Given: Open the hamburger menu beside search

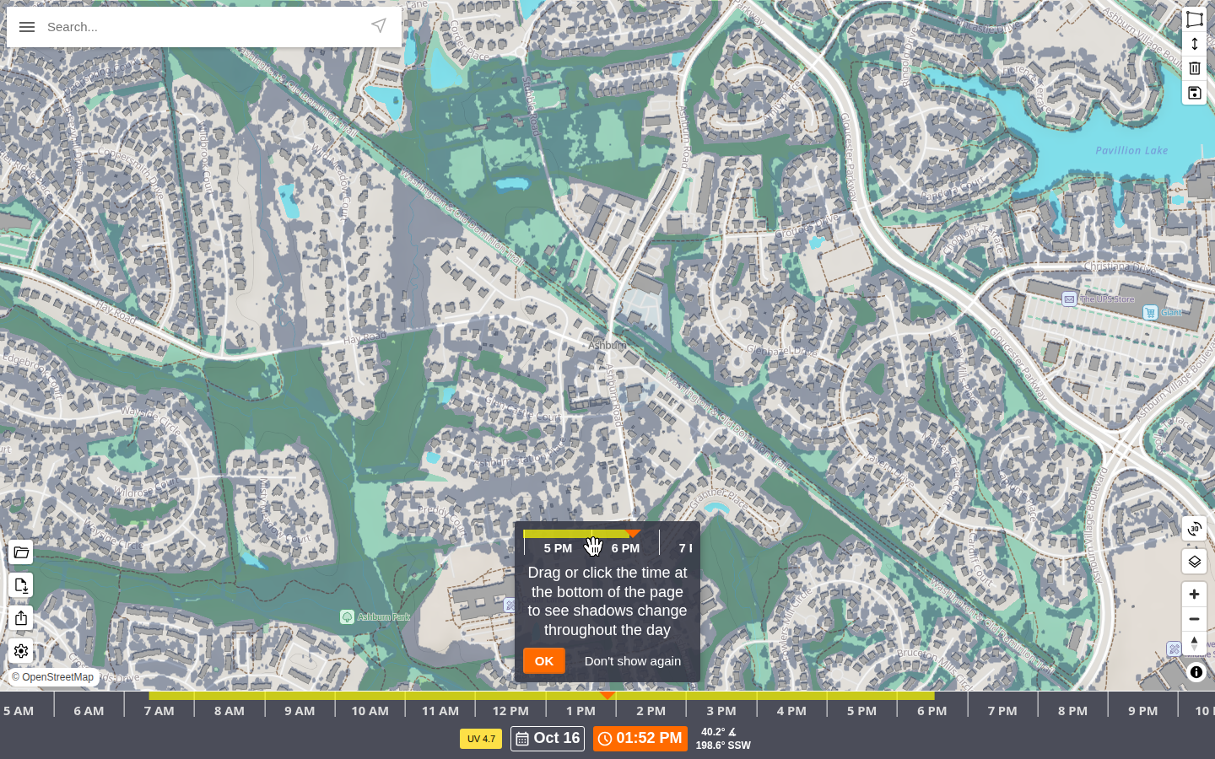Looking at the screenshot, I should pyautogui.click(x=27, y=27).
